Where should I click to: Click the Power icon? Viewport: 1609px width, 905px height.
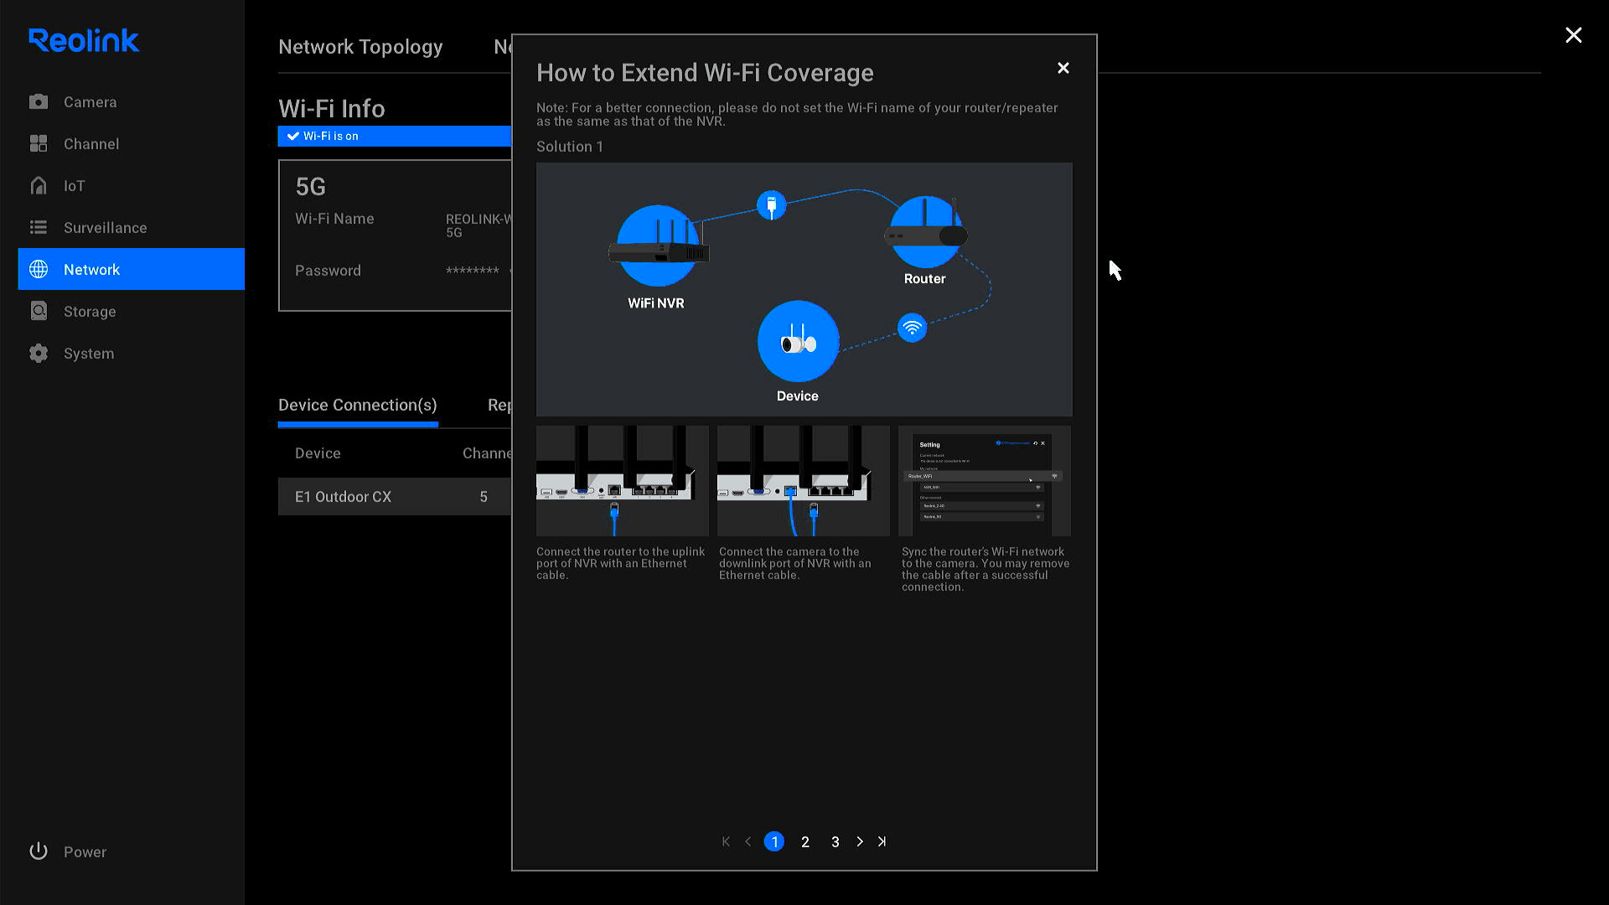39,851
